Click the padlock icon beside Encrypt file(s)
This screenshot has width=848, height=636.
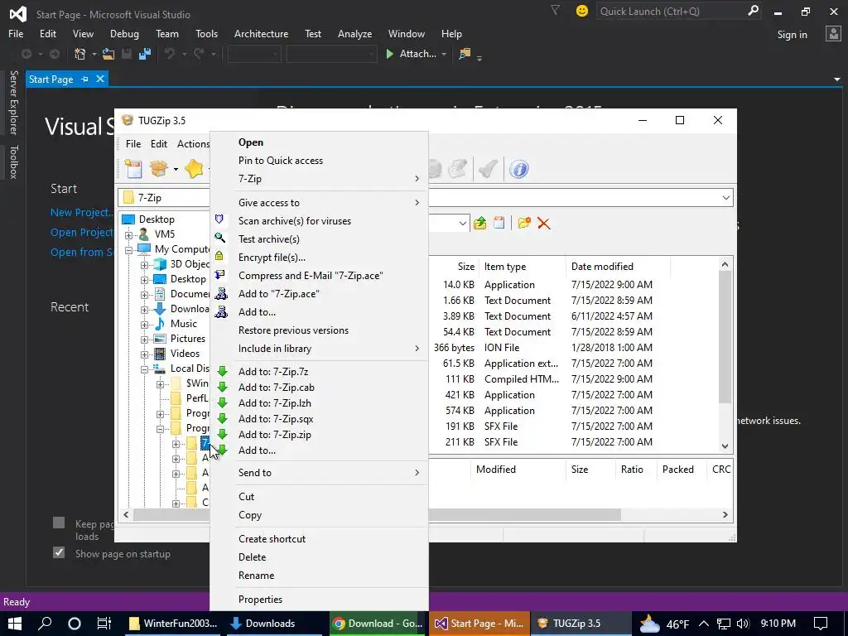click(219, 256)
